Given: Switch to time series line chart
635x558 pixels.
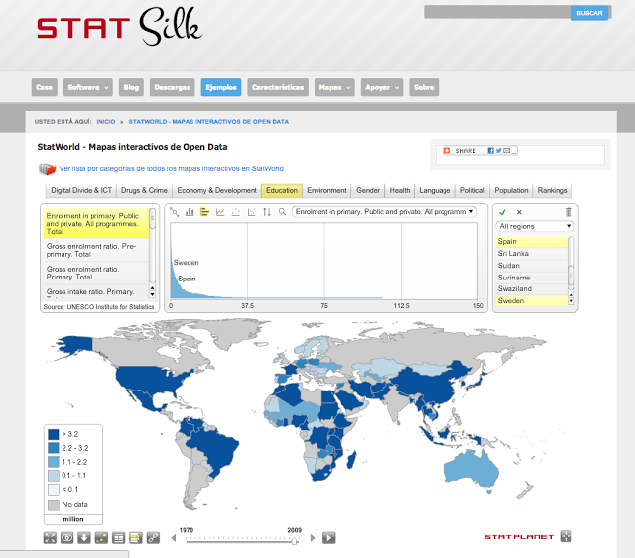Looking at the screenshot, I should click(x=220, y=212).
